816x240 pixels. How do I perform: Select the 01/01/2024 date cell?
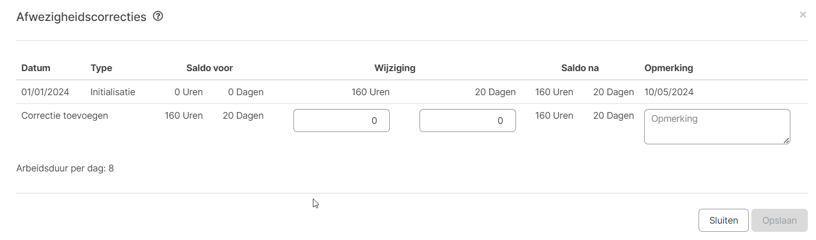coord(45,92)
